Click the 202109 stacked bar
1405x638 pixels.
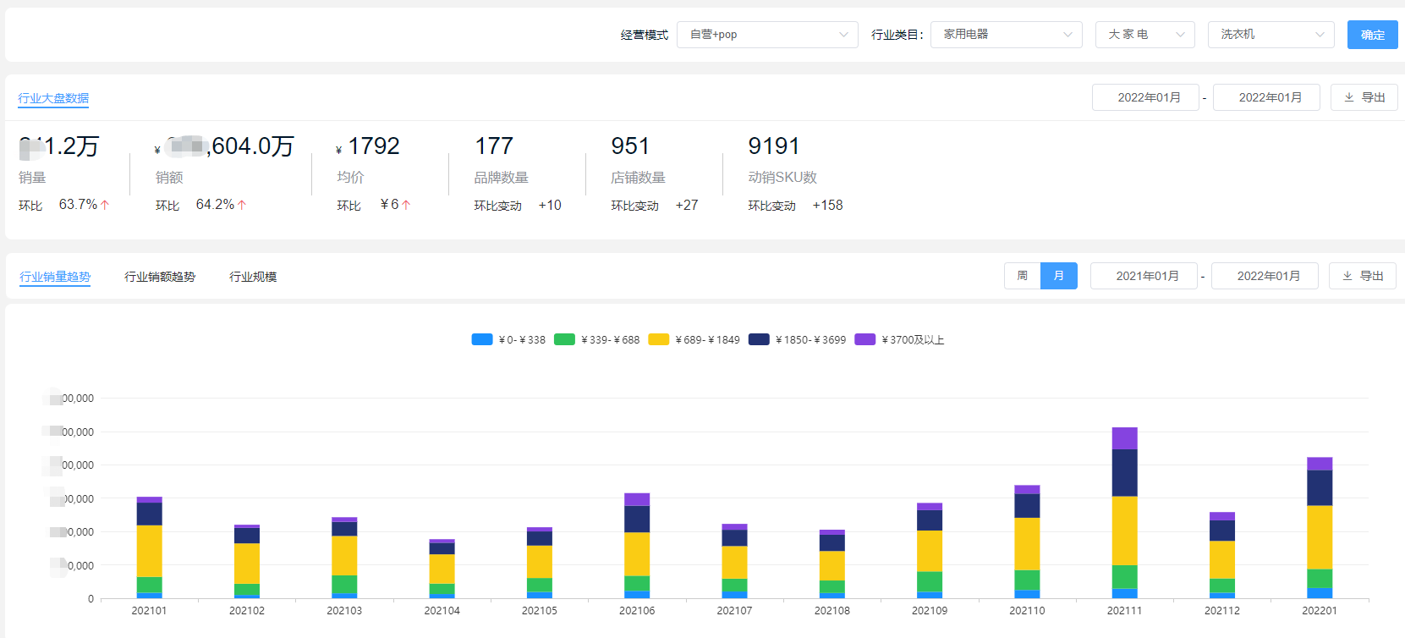(x=930, y=551)
